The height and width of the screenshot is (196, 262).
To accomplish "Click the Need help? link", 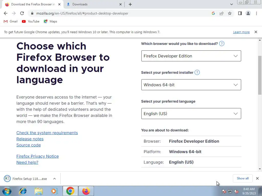I will point(27,163).
